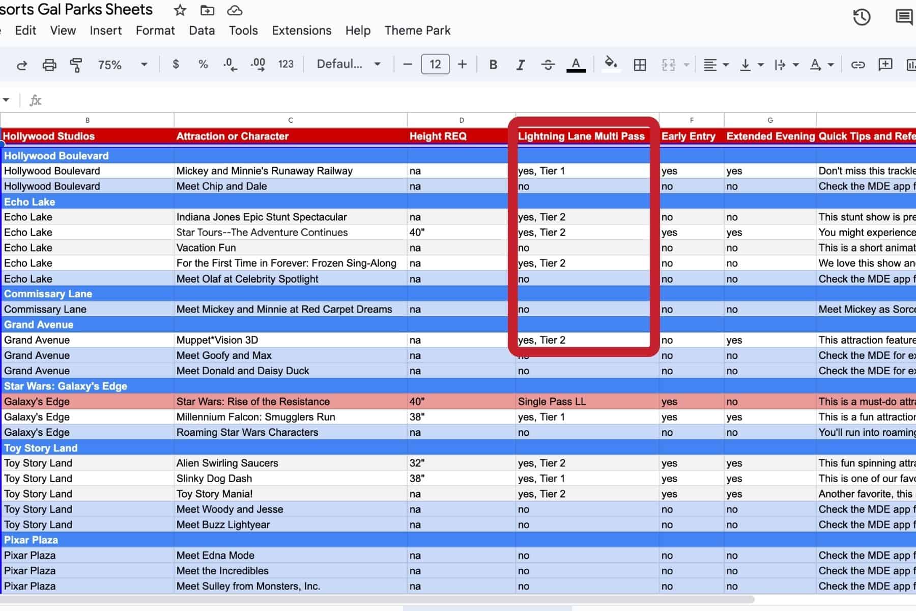Toggle italic formatting
This screenshot has width=916, height=611.
pyautogui.click(x=520, y=65)
